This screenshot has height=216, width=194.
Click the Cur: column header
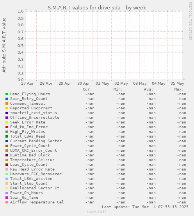tap(87, 89)
